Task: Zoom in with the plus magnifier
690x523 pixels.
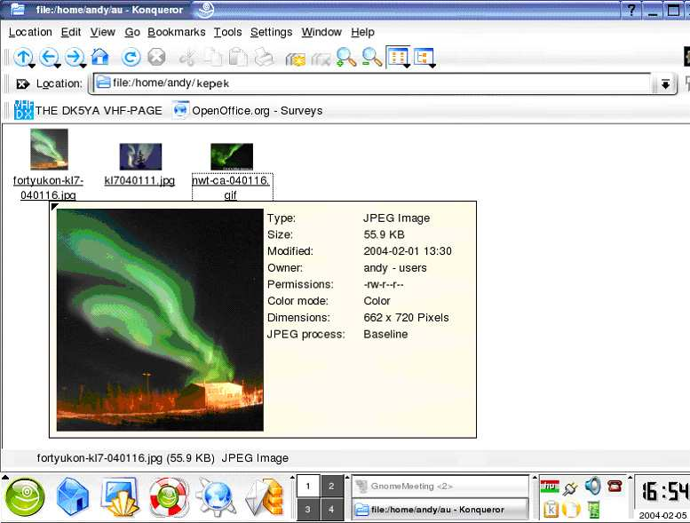Action: (x=346, y=57)
